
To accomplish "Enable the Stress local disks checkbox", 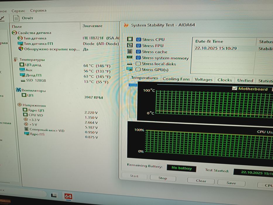I will (138, 64).
